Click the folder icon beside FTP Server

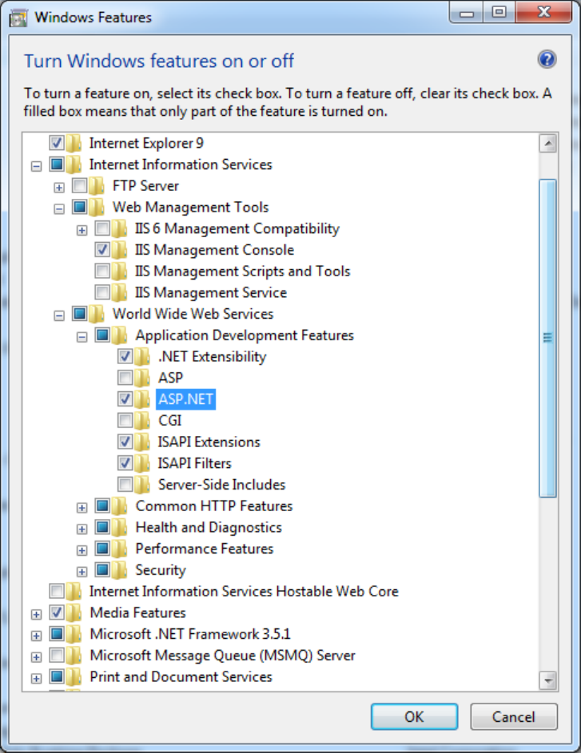click(97, 186)
